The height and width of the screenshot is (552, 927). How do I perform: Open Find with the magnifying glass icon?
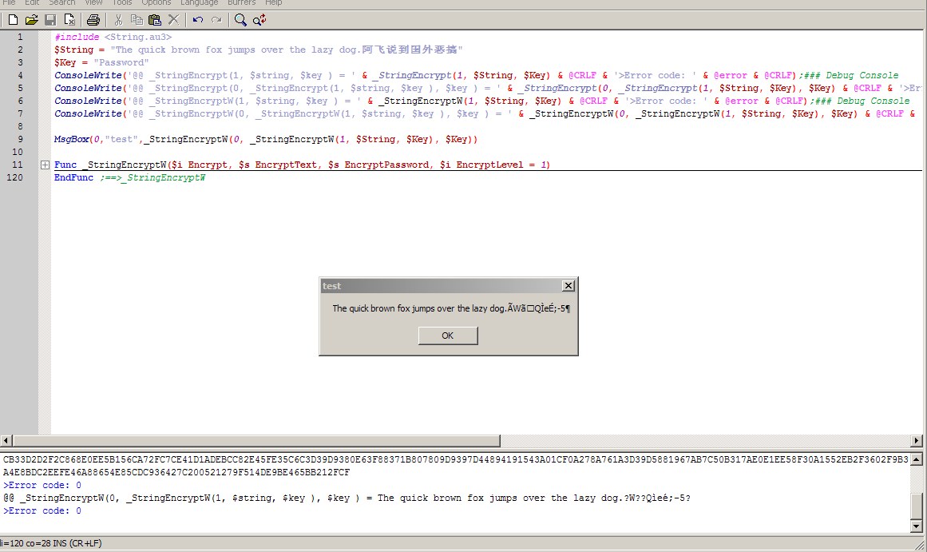240,20
